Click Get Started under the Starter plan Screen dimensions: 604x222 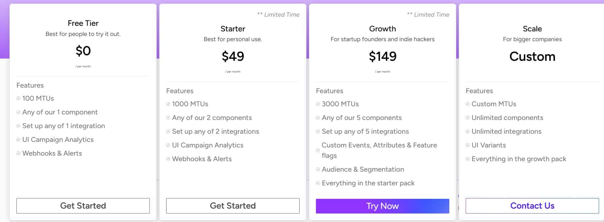[x=232, y=206]
